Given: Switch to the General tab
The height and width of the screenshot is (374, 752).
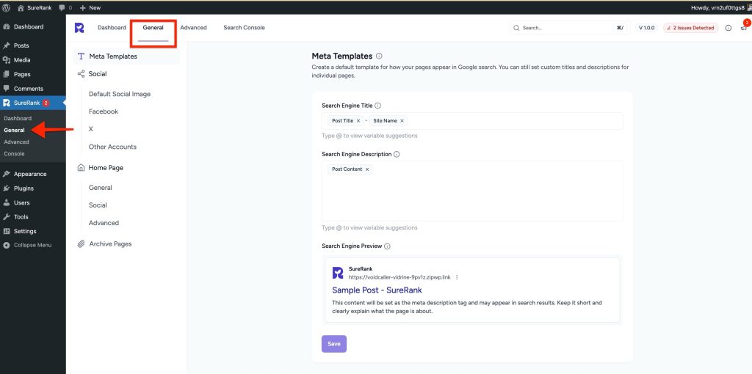Looking at the screenshot, I should [153, 28].
